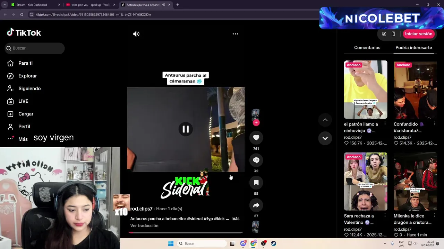The height and width of the screenshot is (249, 444).
Task: Open Discord from the taskbar
Action: [x=243, y=243]
